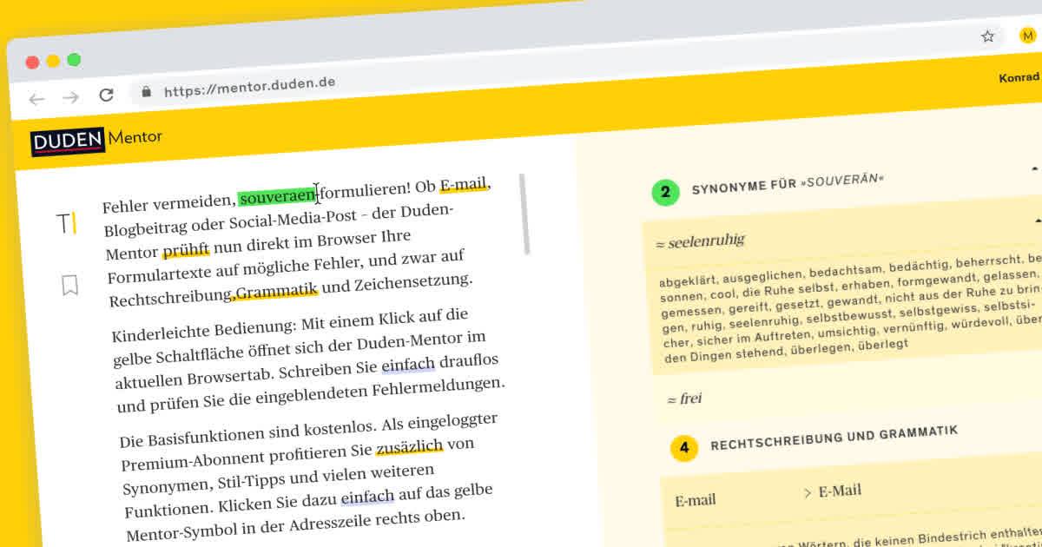Click the yellow window minimize dot
The image size is (1042, 547).
pos(53,61)
